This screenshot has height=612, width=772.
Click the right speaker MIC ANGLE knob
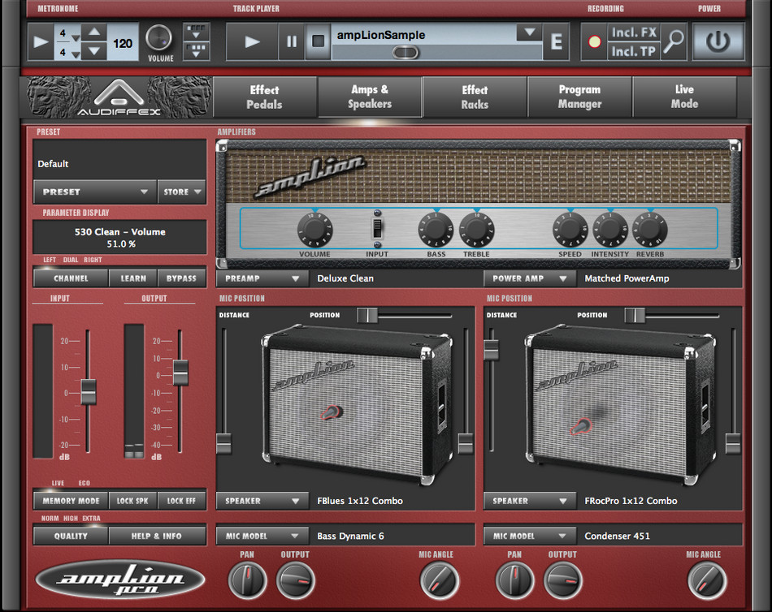pos(706,580)
